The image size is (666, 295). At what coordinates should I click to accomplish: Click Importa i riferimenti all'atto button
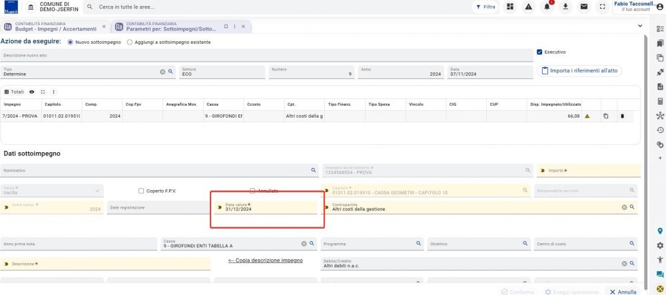pyautogui.click(x=580, y=71)
